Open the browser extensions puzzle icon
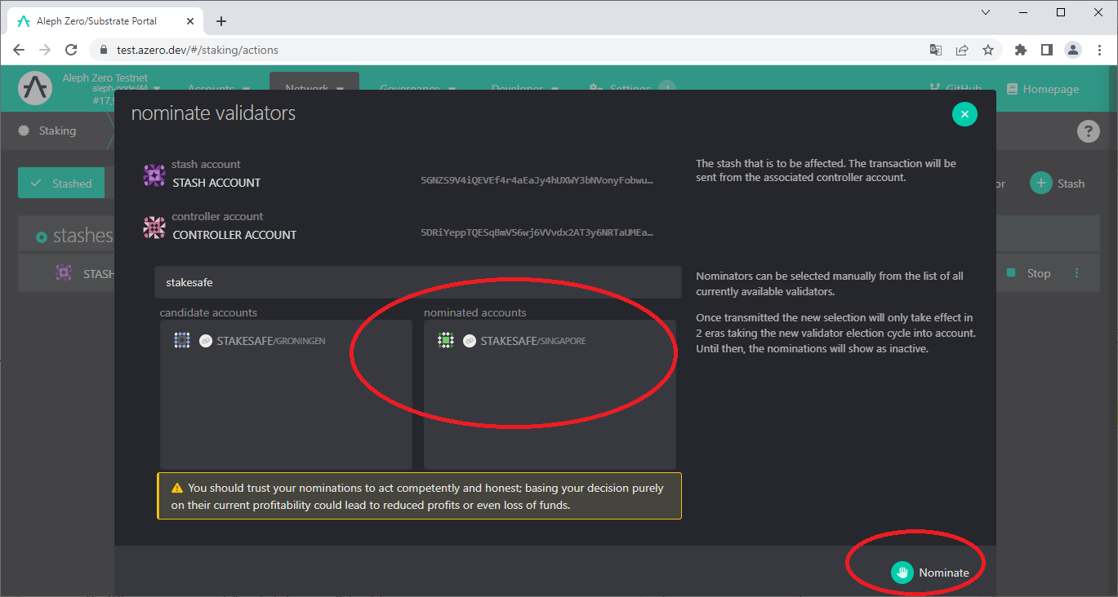The width and height of the screenshot is (1118, 597). (x=1021, y=50)
